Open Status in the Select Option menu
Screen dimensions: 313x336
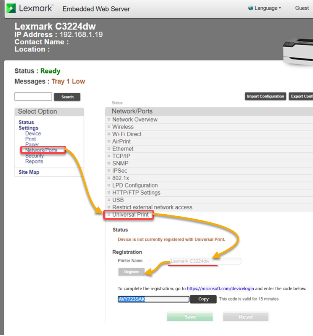pos(26,122)
